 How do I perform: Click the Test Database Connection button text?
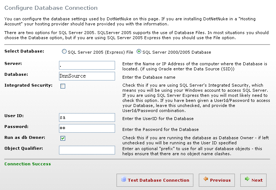click(x=158, y=180)
